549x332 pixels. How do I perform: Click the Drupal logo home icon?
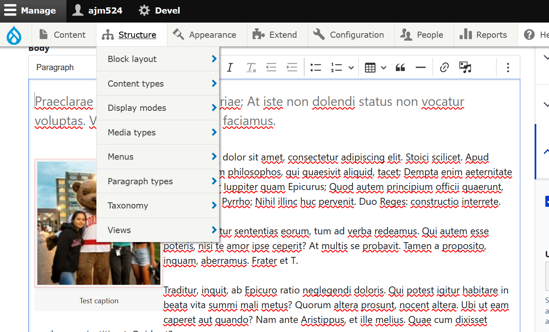pos(14,35)
